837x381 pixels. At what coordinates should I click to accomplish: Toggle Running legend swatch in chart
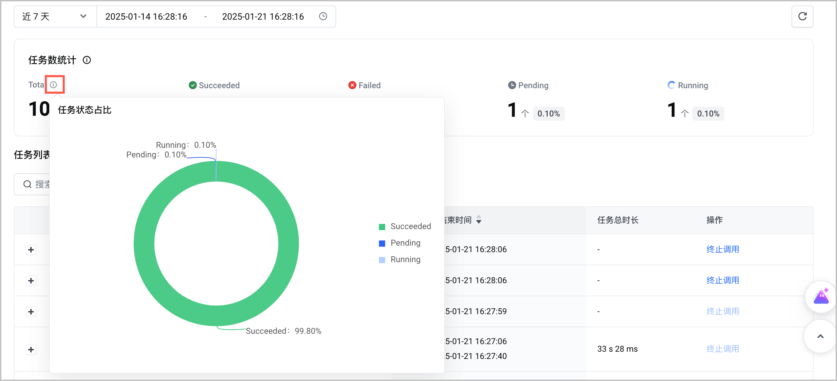pyautogui.click(x=382, y=260)
